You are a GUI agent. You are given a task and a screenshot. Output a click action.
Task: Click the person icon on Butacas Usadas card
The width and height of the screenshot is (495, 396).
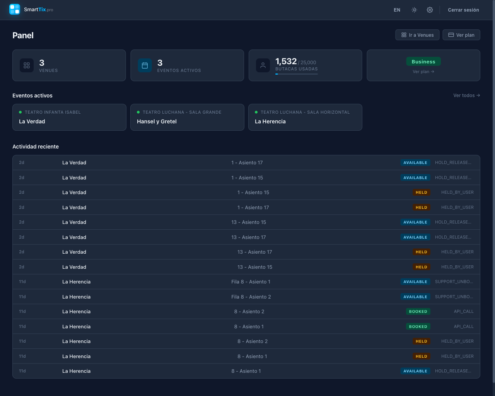[263, 65]
